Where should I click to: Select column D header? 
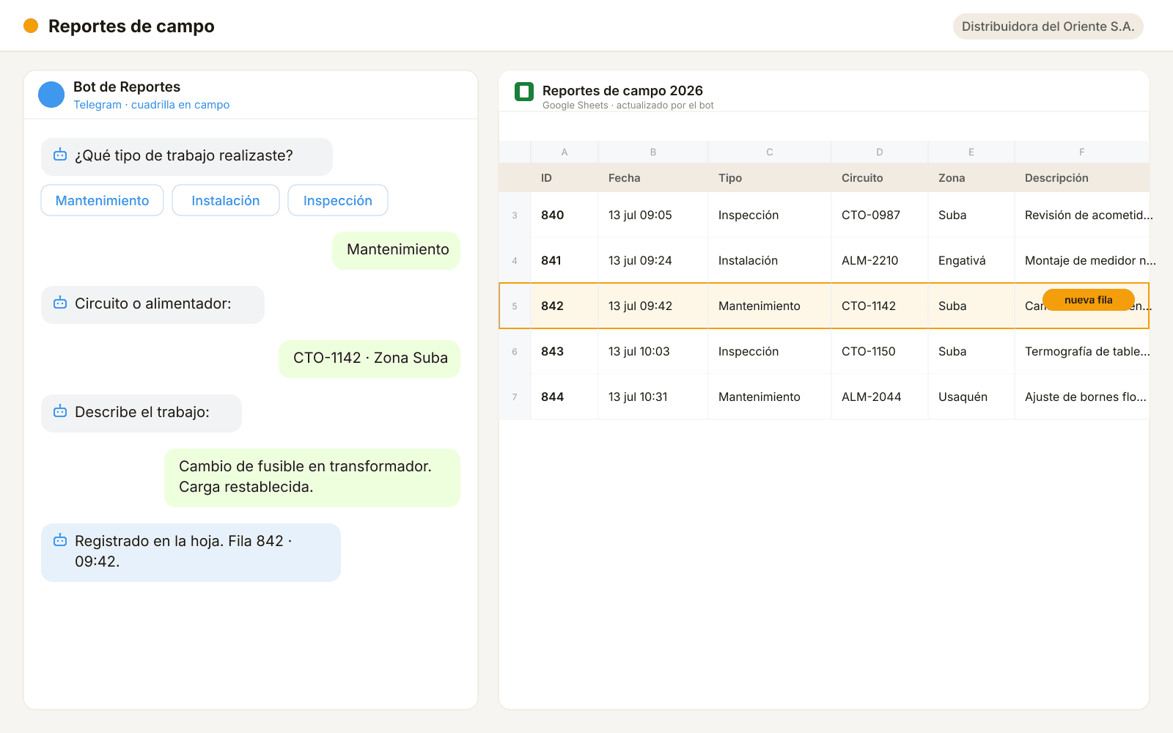point(880,152)
